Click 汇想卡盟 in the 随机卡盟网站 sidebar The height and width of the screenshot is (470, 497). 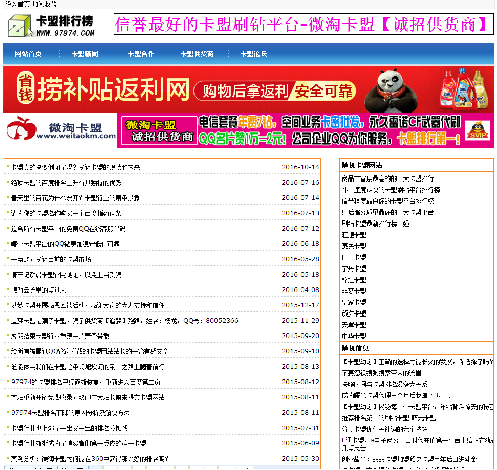pos(355,234)
